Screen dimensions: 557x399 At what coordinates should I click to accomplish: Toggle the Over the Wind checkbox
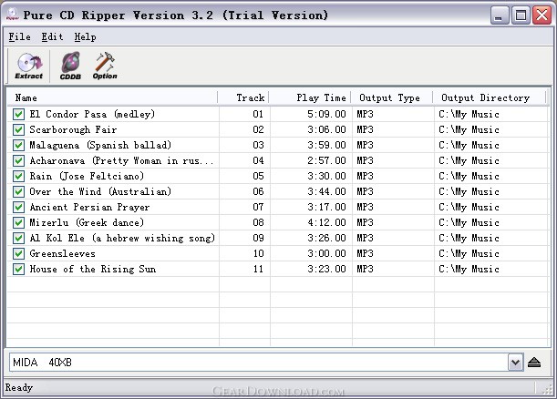click(x=18, y=191)
